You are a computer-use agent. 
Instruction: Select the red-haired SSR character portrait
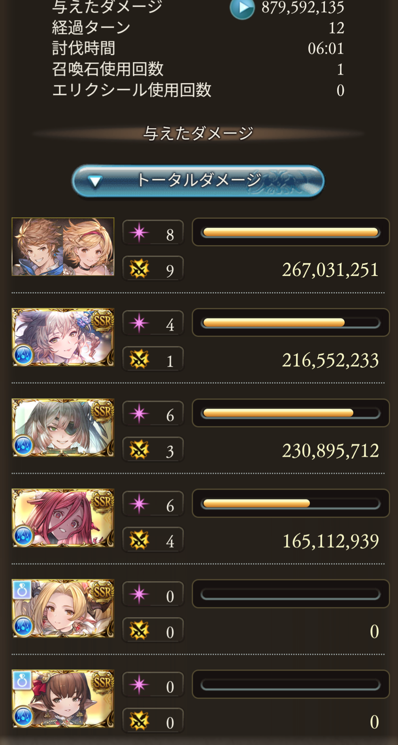(63, 518)
